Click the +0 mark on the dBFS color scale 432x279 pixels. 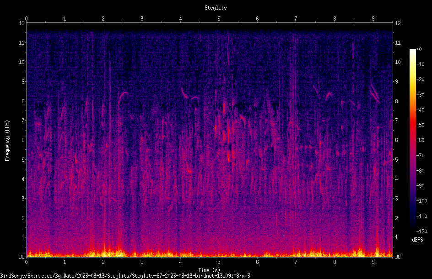tap(419, 49)
